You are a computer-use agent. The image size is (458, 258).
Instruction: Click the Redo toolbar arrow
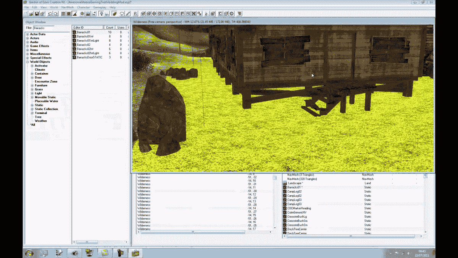(x=55, y=14)
